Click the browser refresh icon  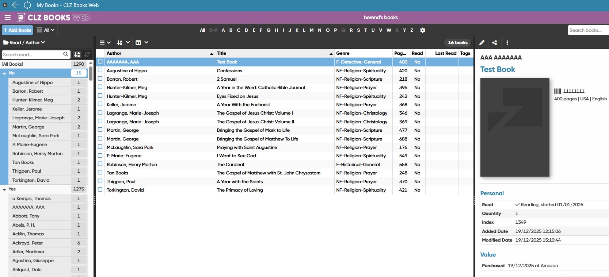pyautogui.click(x=27, y=5)
